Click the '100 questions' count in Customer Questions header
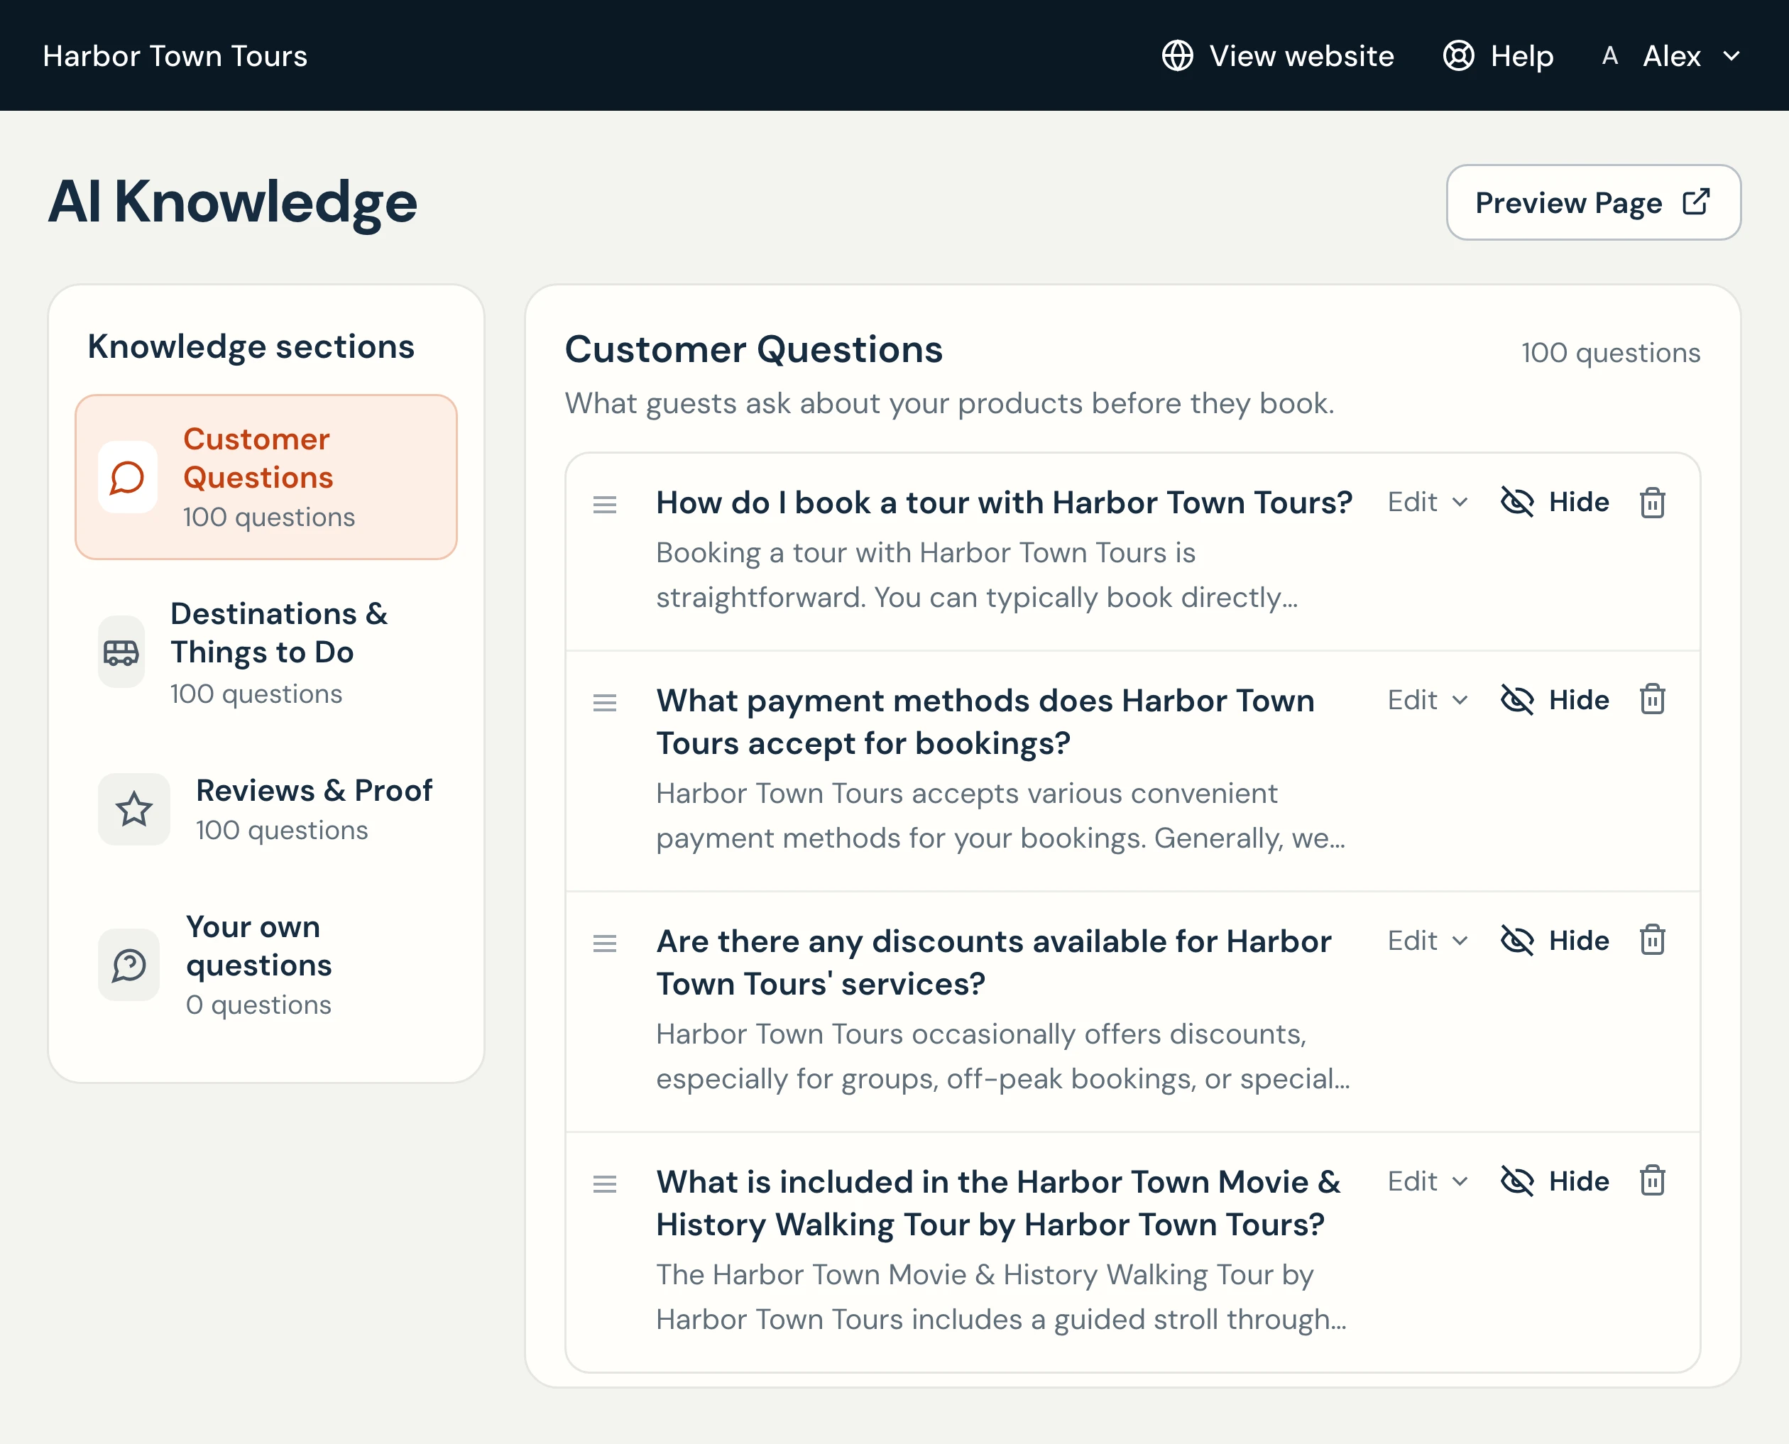 tap(1610, 353)
